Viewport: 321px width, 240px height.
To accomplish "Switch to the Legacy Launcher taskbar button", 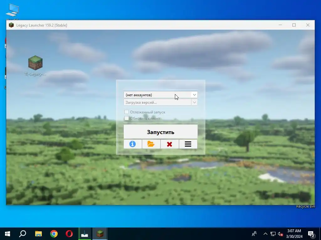I will [100, 234].
